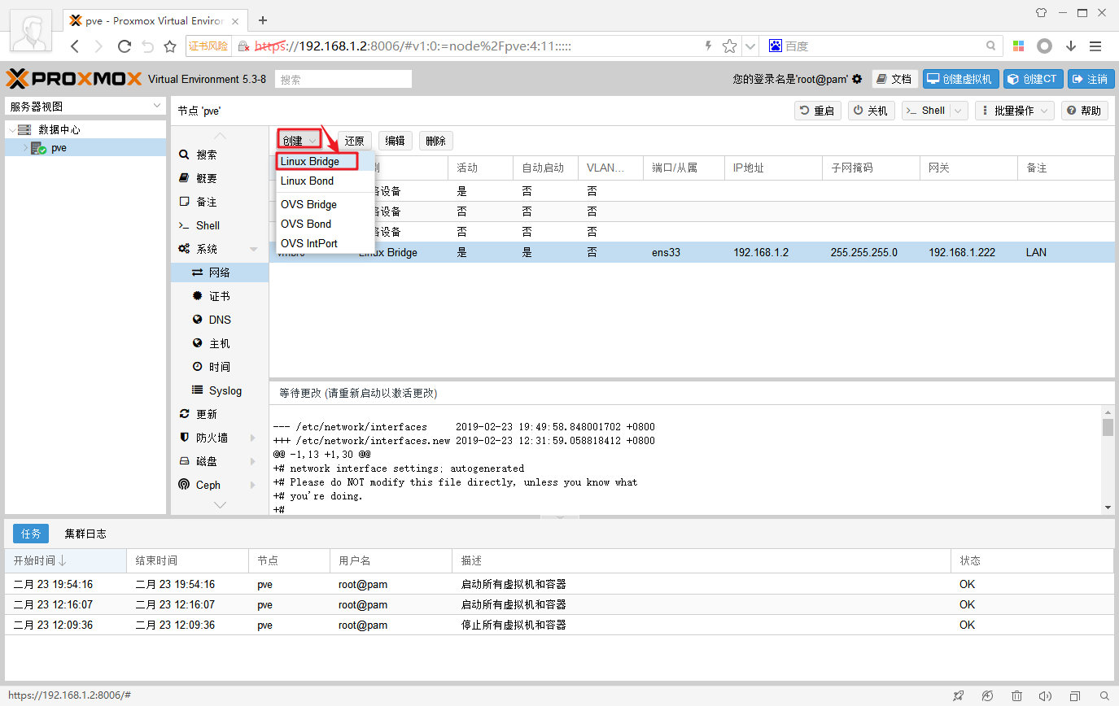Click the 创建虚拟机 button
The height and width of the screenshot is (706, 1119).
click(x=961, y=79)
